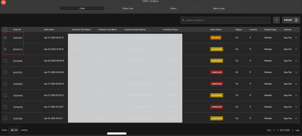Open the Return Lines tab
302x136 pixels.
(219, 8)
